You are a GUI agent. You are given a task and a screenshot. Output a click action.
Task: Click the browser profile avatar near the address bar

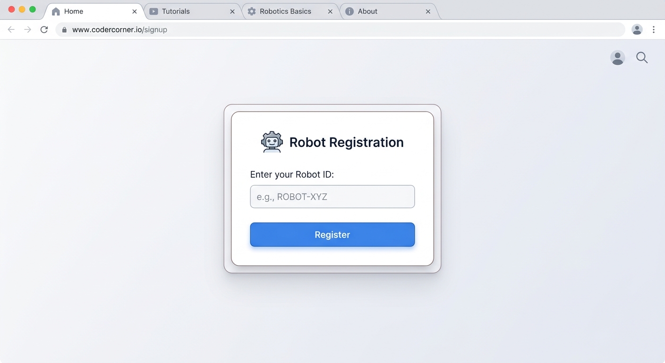tap(637, 29)
